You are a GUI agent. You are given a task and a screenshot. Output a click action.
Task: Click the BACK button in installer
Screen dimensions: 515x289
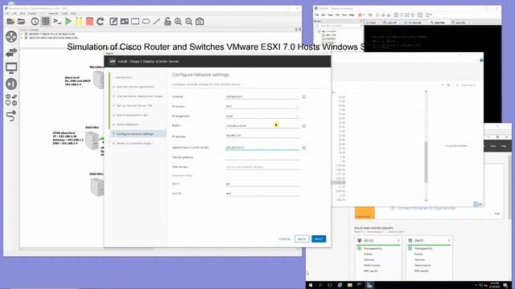pos(302,239)
